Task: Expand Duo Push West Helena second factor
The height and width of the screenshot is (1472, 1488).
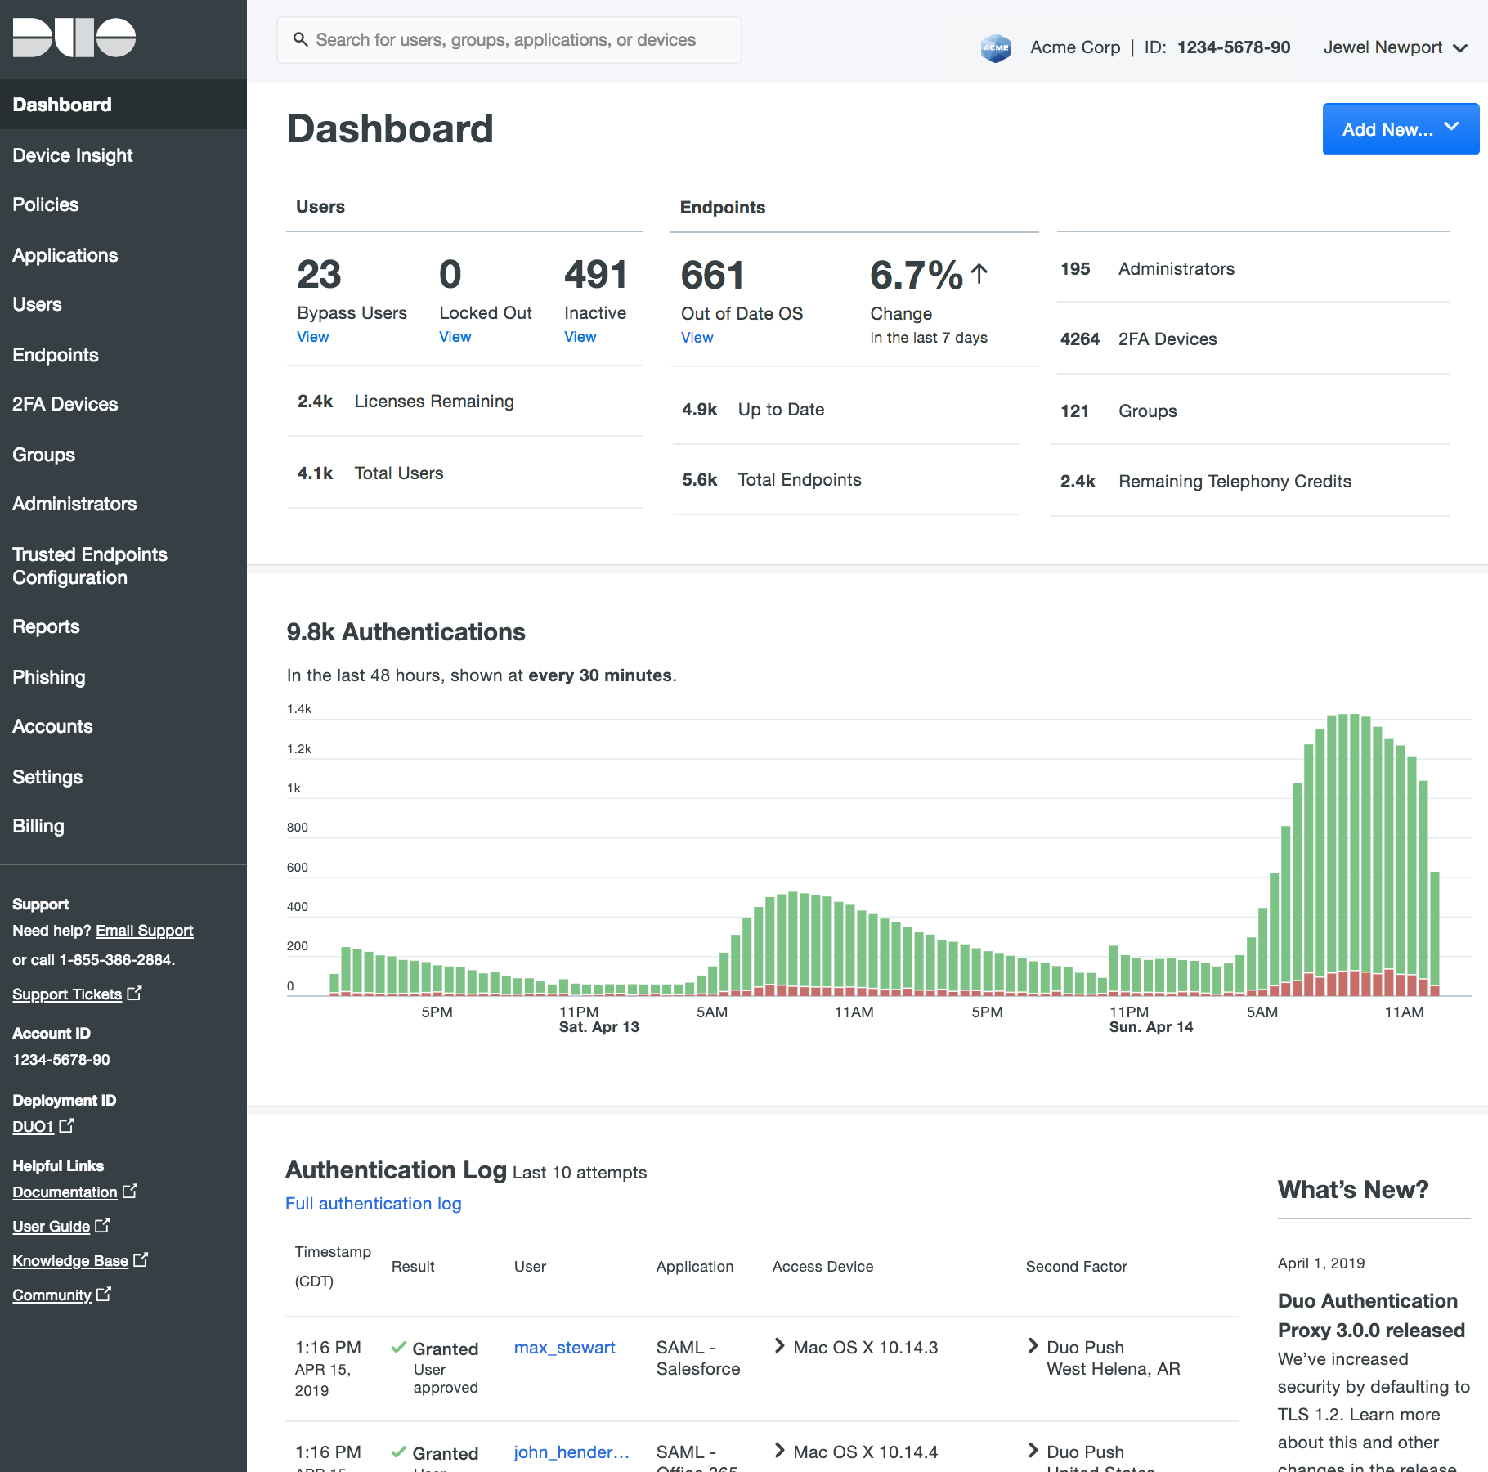Action: [x=1033, y=1346]
